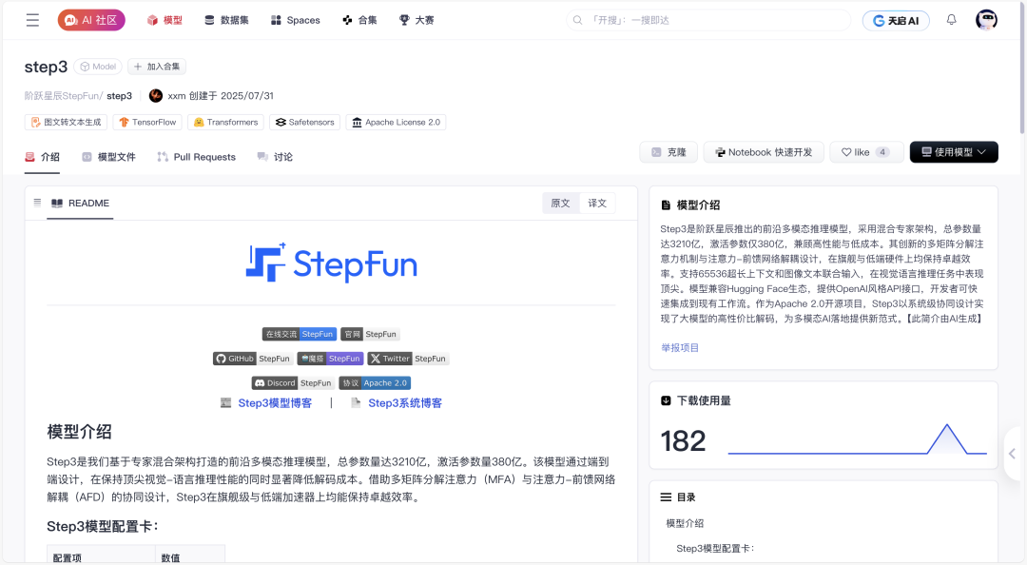Click the StepFun logo image
The width and height of the screenshot is (1027, 565).
tap(332, 263)
